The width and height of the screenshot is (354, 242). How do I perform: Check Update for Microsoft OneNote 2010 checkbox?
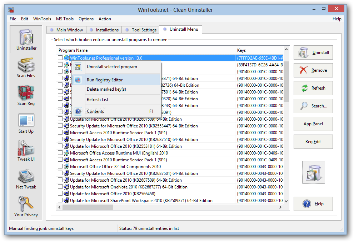[60, 187]
